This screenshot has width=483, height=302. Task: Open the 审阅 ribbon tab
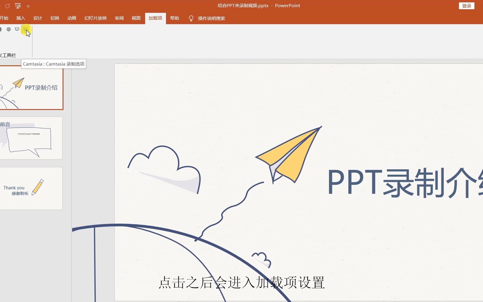(x=119, y=18)
